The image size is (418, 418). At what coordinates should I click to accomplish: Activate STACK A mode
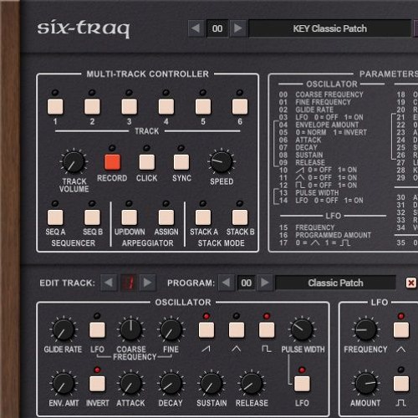click(203, 217)
